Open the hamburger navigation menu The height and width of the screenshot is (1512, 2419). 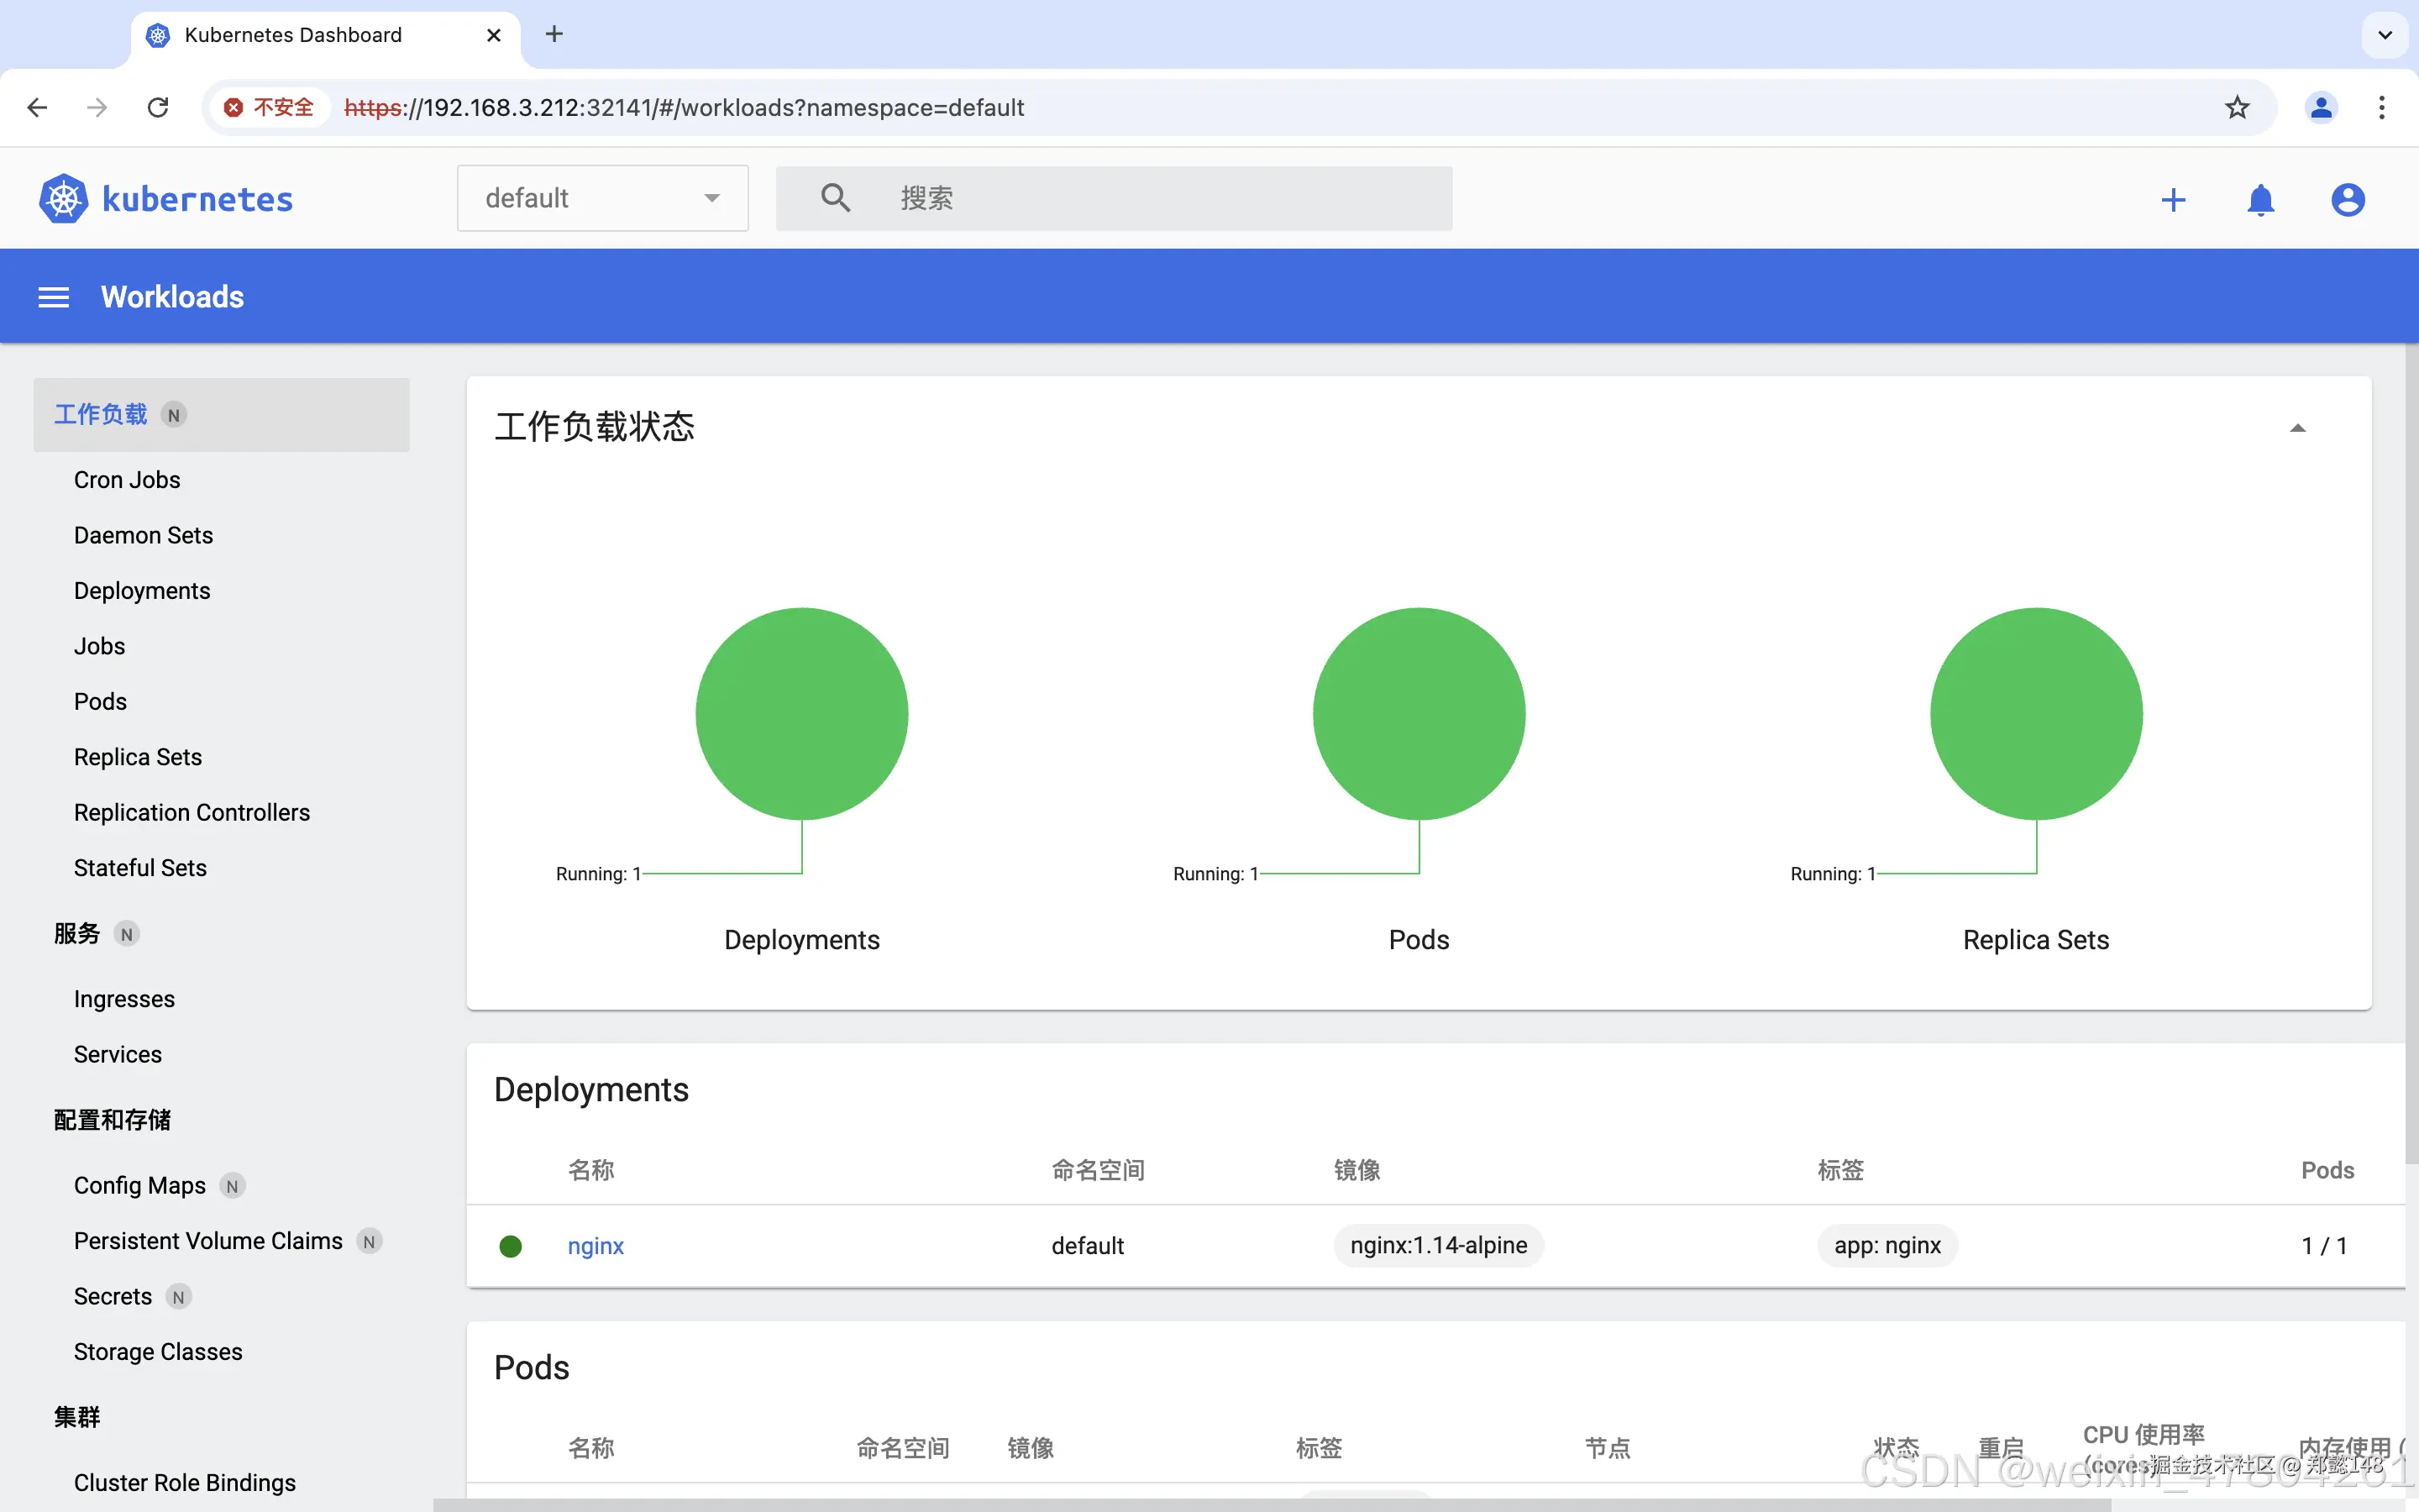(x=53, y=297)
